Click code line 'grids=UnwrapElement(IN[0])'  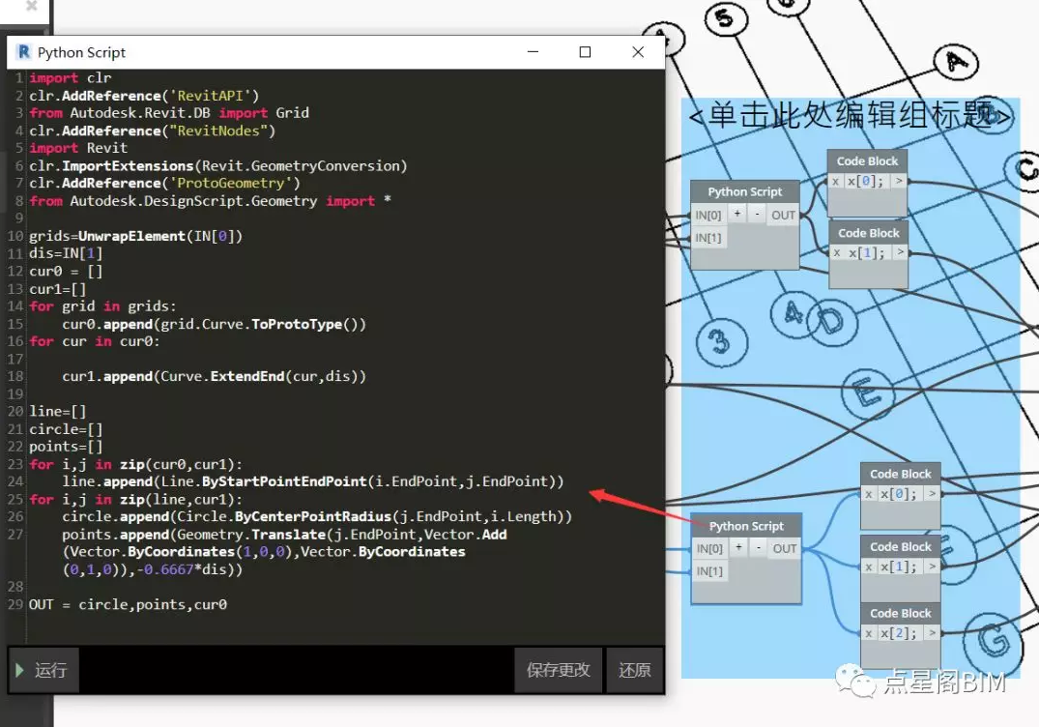(x=136, y=236)
